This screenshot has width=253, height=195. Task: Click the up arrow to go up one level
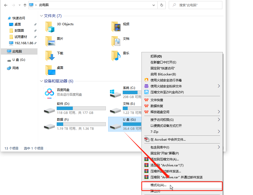(25, 5)
